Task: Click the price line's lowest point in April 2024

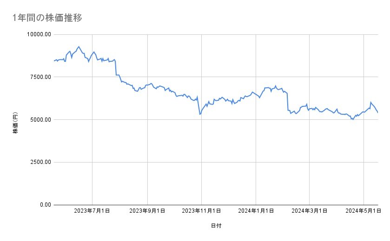Action: (353, 119)
